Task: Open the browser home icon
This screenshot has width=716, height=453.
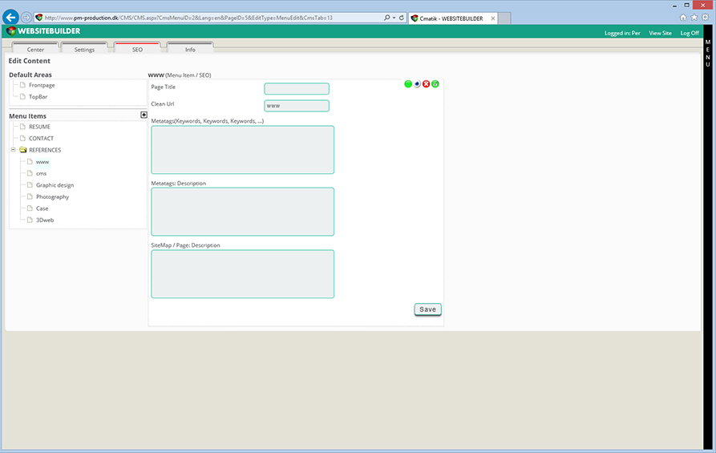Action: pyautogui.click(x=683, y=17)
